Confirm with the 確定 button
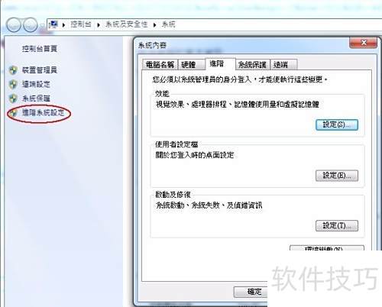Image resolution: width=382 pixels, height=307 pixels. (x=251, y=292)
